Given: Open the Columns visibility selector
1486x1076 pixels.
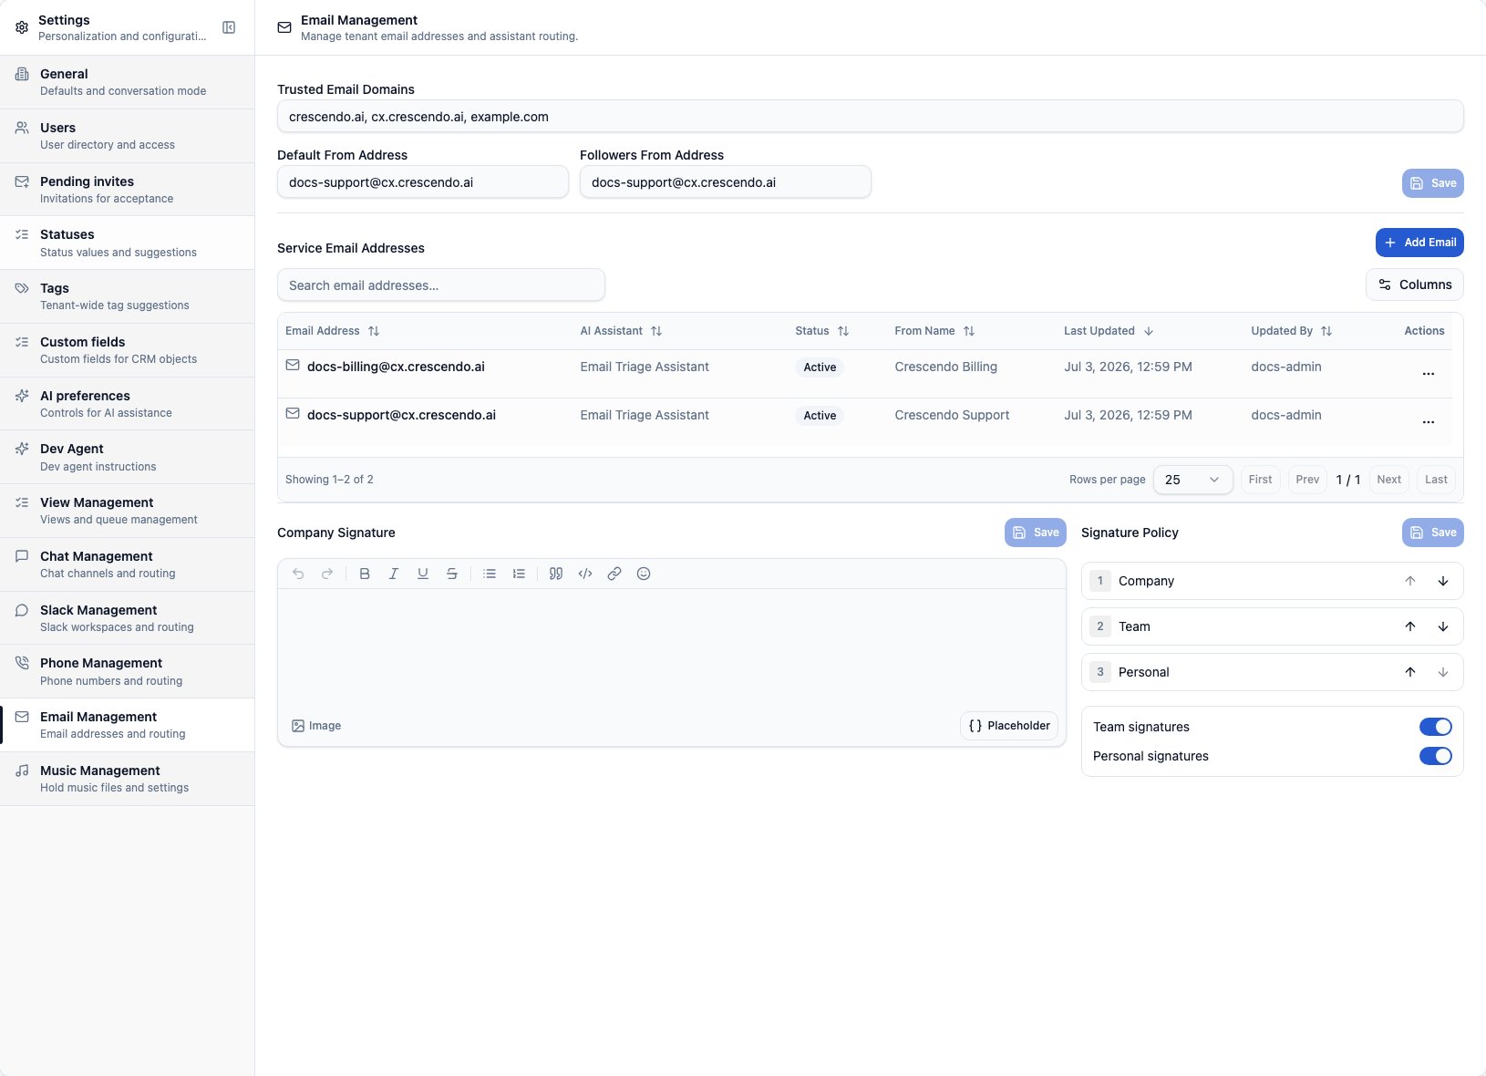Looking at the screenshot, I should tap(1415, 285).
